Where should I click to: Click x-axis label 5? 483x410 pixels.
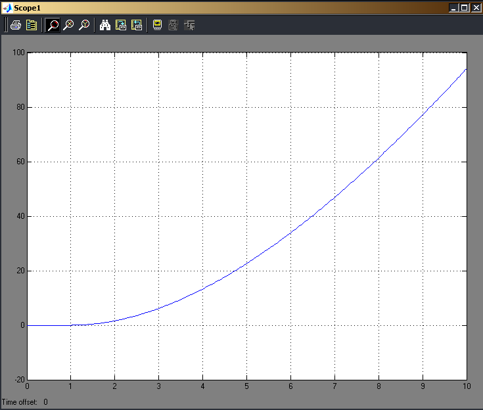tap(246, 386)
